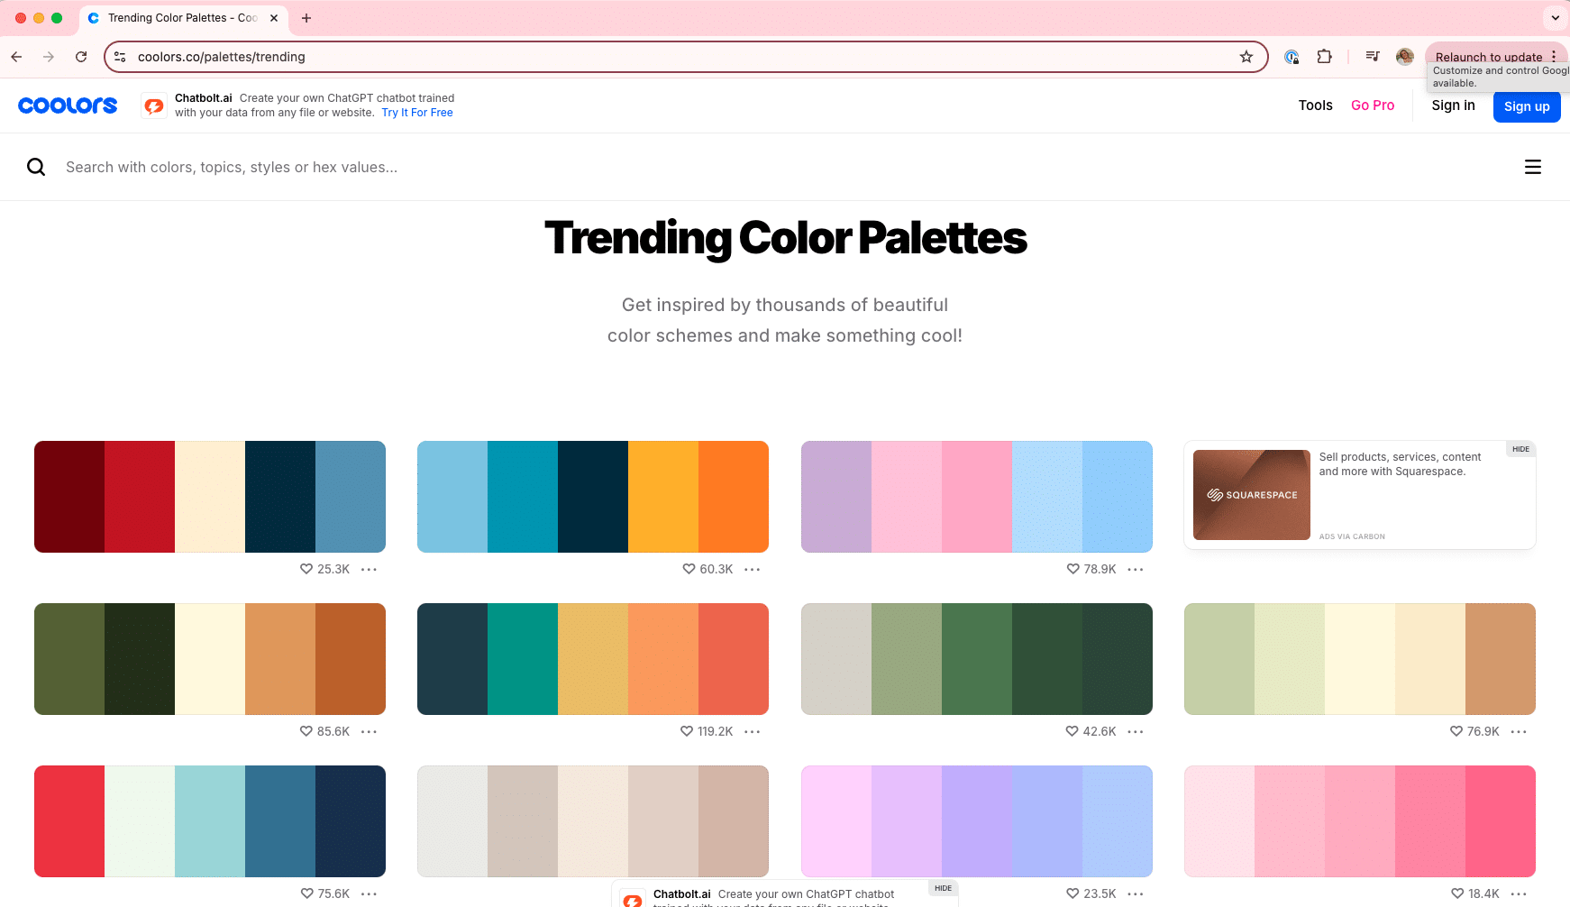
Task: Open the Tools menu
Action: [1315, 105]
